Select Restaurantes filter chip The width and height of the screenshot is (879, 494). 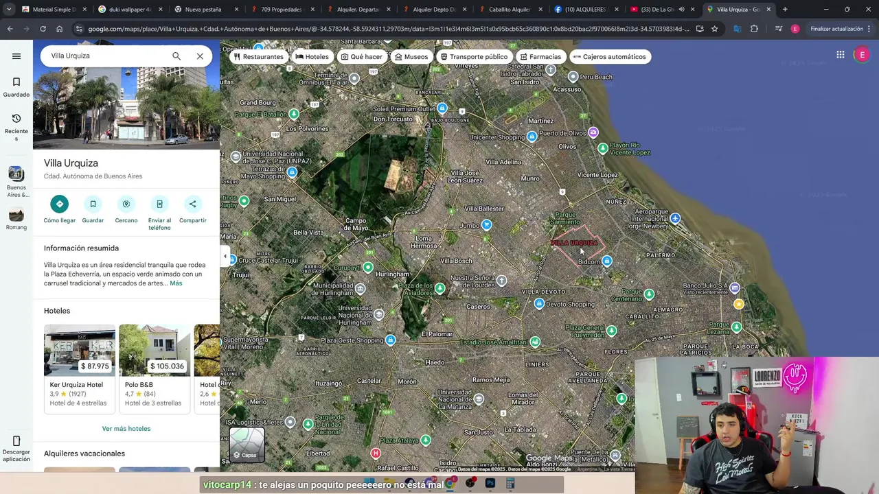click(x=258, y=57)
